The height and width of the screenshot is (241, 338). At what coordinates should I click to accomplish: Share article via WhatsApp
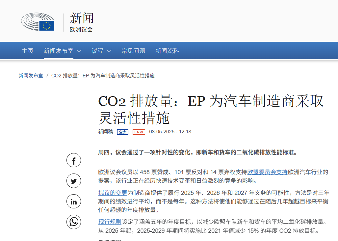(74, 222)
